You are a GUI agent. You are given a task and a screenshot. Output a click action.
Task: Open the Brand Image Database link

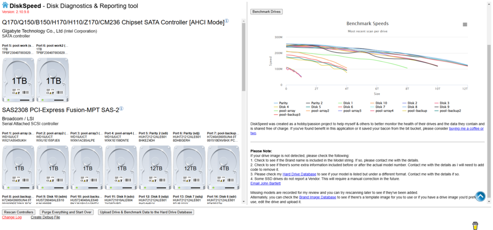pyautogui.click(x=317, y=197)
